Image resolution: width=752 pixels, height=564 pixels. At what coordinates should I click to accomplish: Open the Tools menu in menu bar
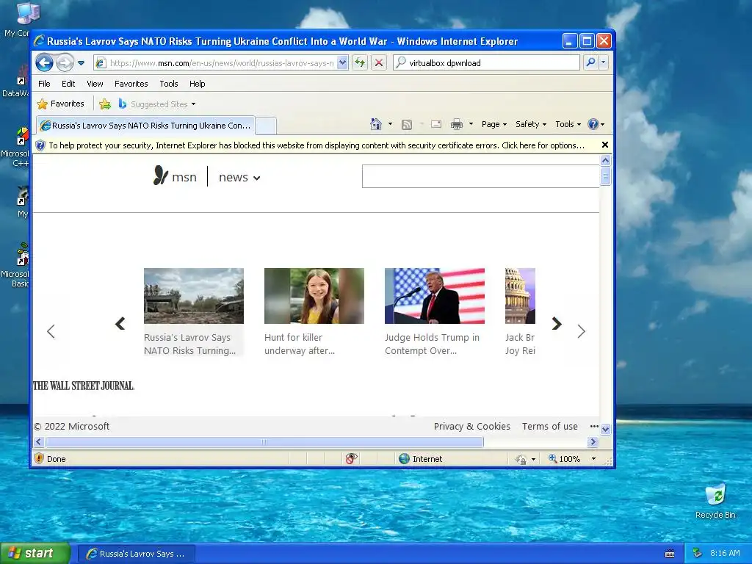pos(169,84)
